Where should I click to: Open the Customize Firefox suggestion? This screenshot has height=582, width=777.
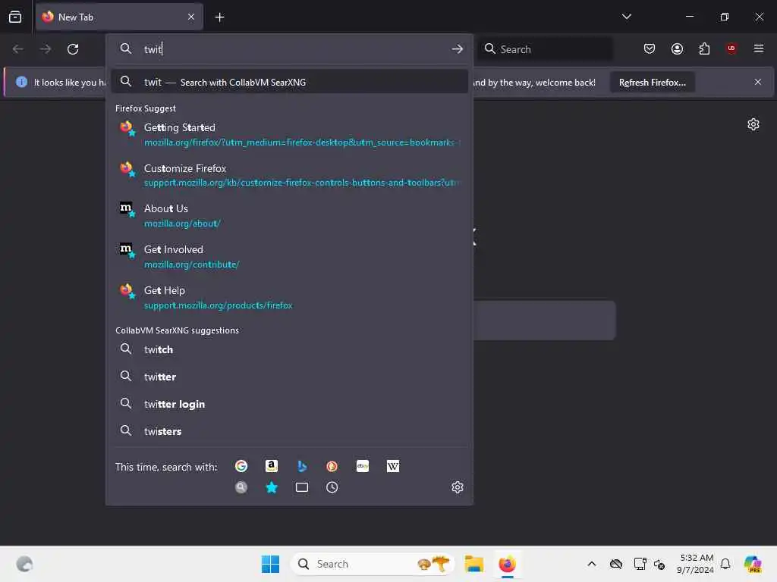290,175
